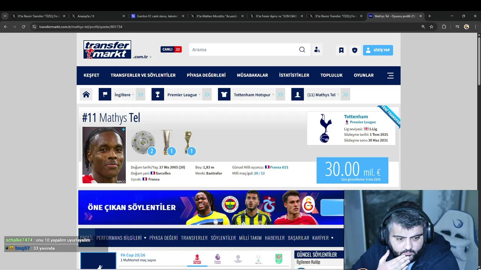481x270 pixels.
Task: Click the shield icon in the header
Action: tap(355, 50)
